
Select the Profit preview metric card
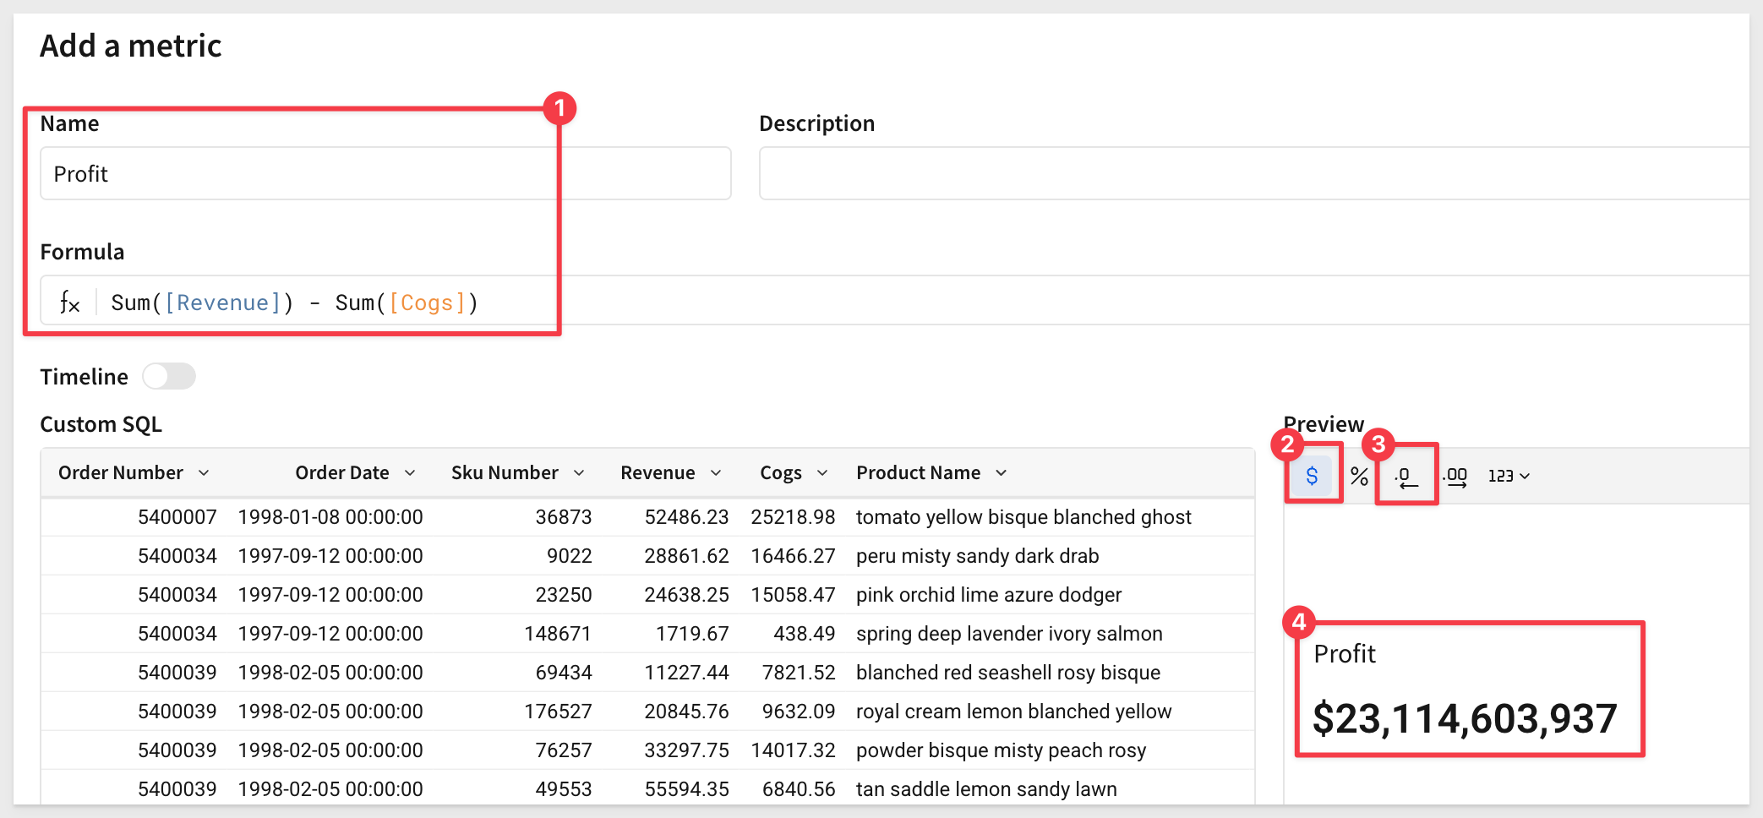point(1470,689)
